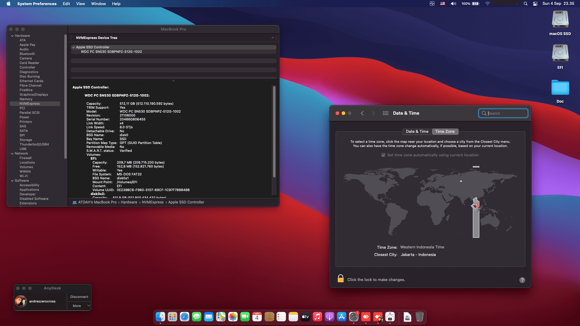Screen dimensions: 580x326
Task: Click the Hardware sidebar scrollbar
Action: 66,97
